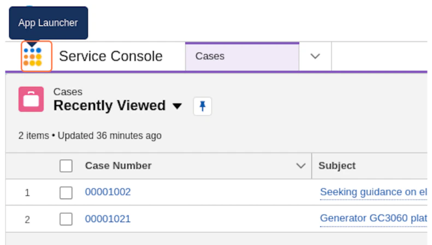Check the box for case 00001002
Image resolution: width=432 pixels, height=245 pixels.
pos(66,193)
